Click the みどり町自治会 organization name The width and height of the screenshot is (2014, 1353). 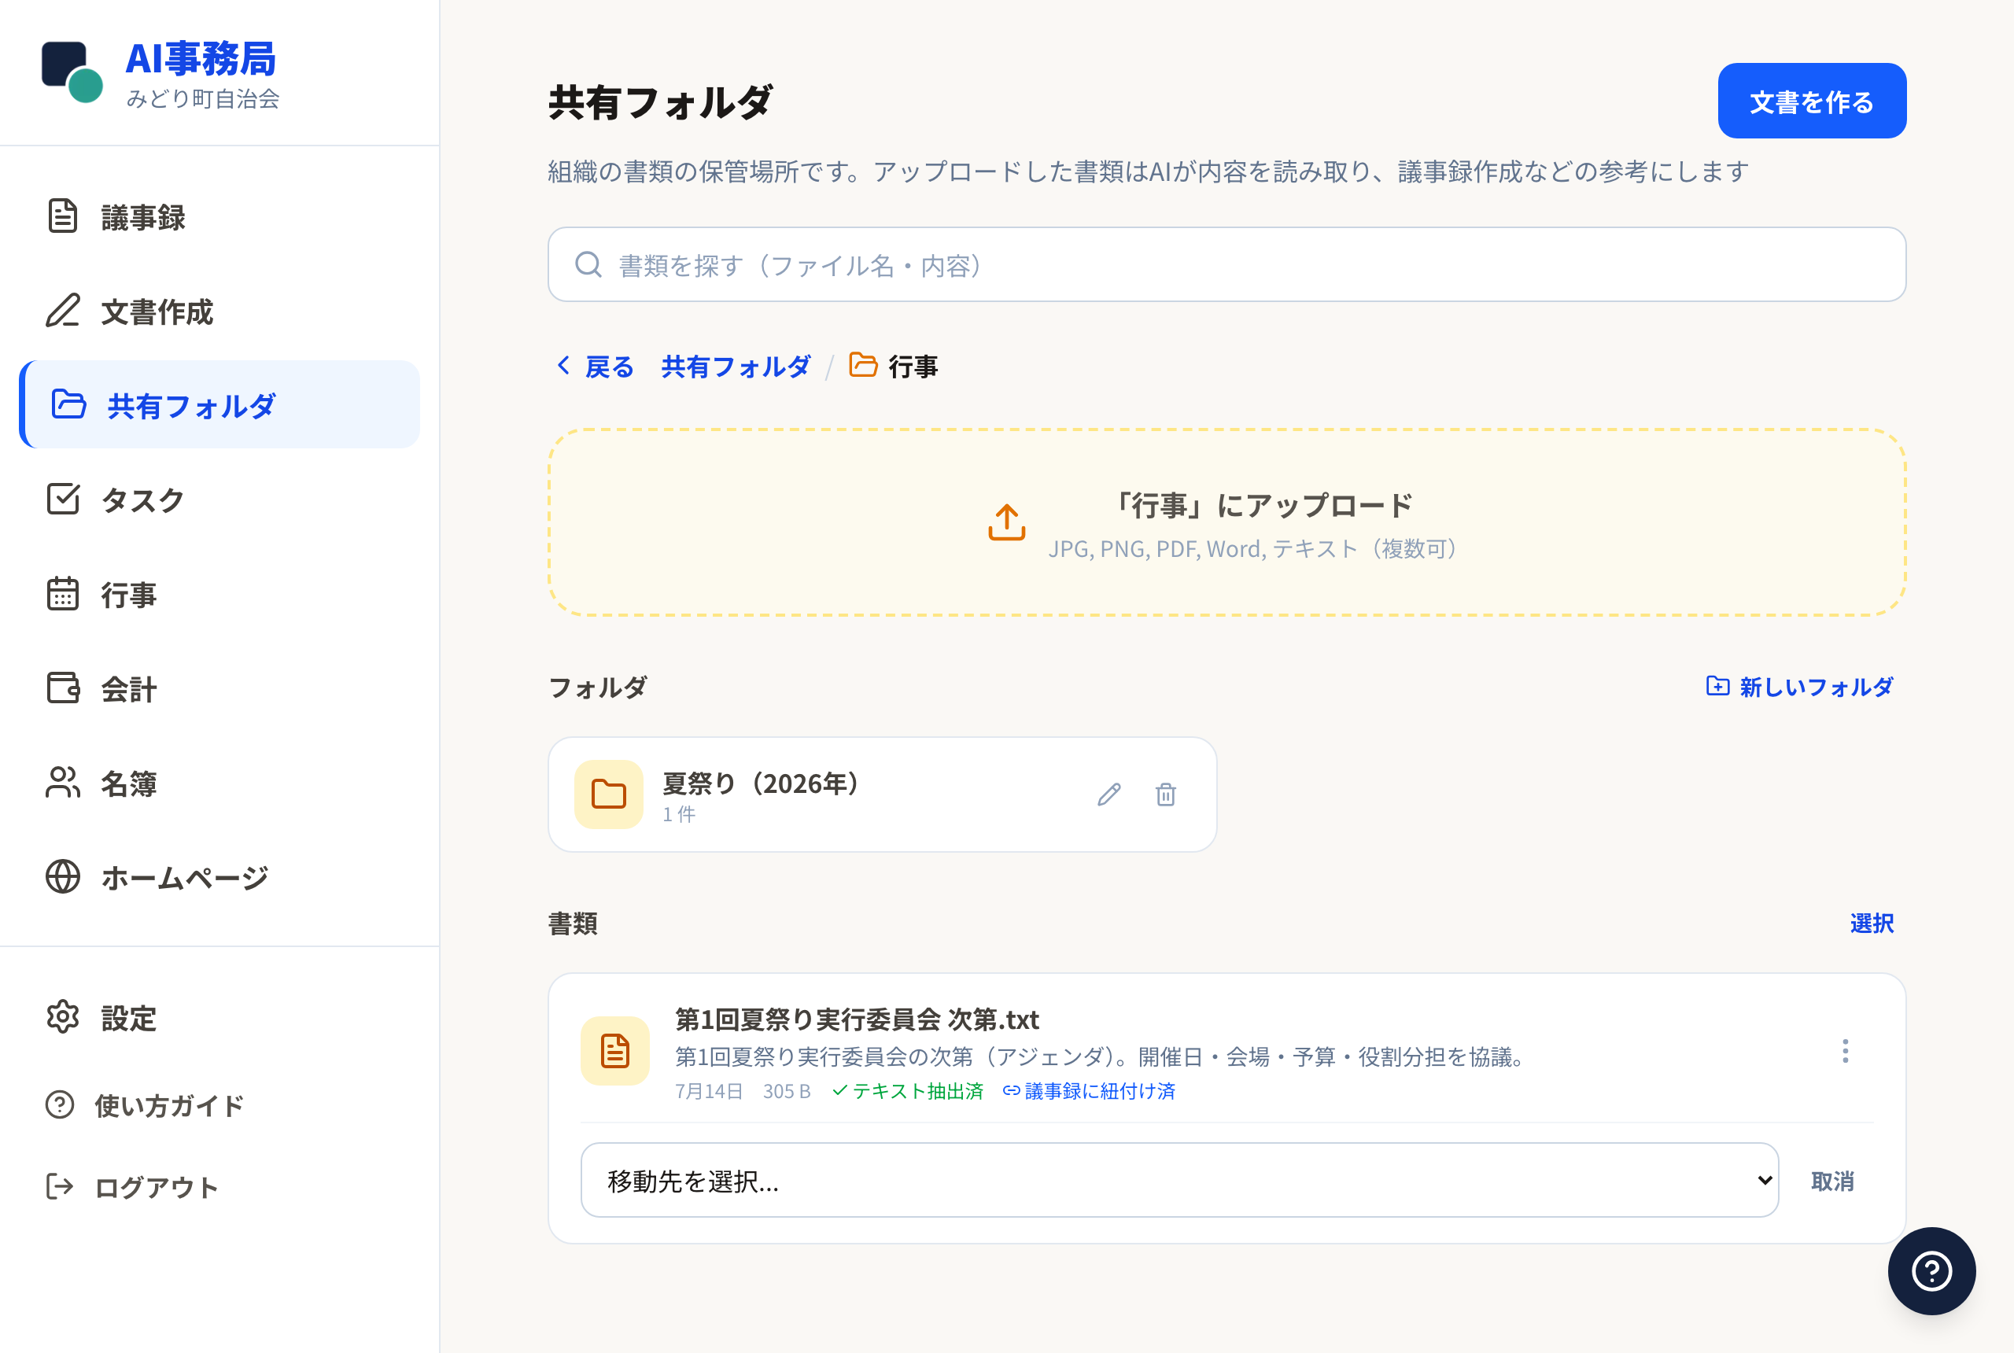pyautogui.click(x=203, y=99)
